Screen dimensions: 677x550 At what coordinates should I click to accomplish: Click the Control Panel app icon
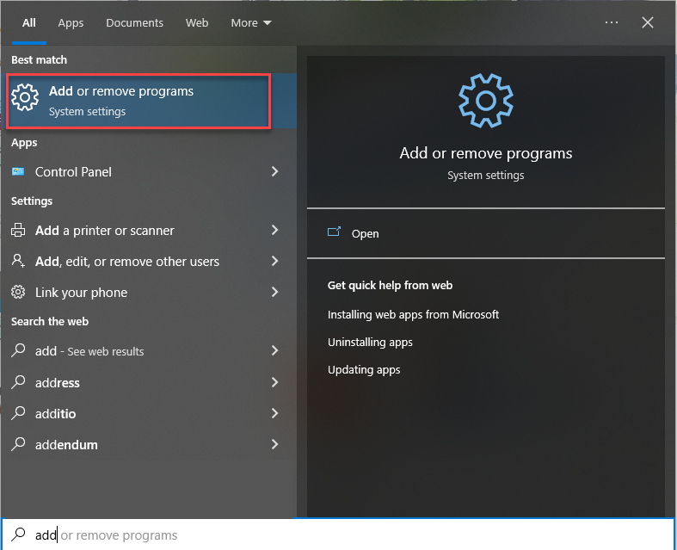[x=18, y=171]
